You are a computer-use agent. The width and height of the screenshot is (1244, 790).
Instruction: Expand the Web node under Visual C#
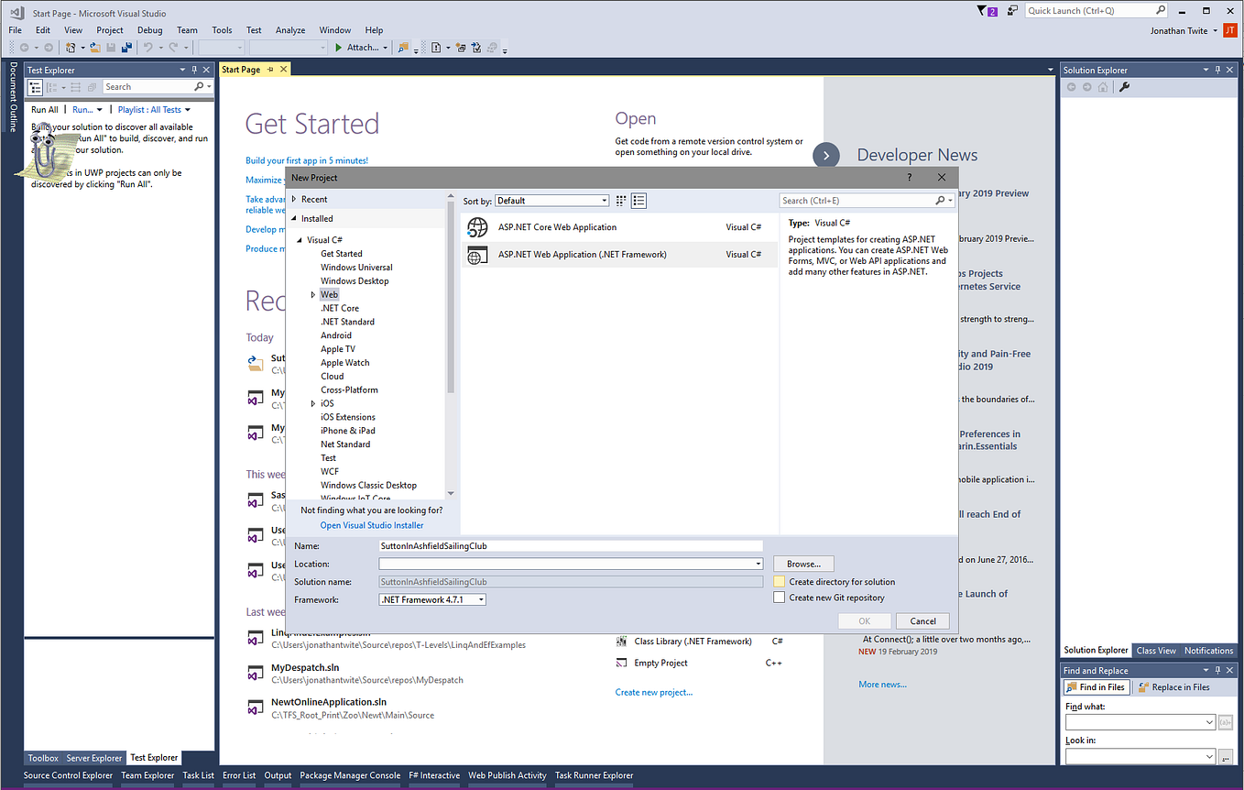[x=313, y=294]
